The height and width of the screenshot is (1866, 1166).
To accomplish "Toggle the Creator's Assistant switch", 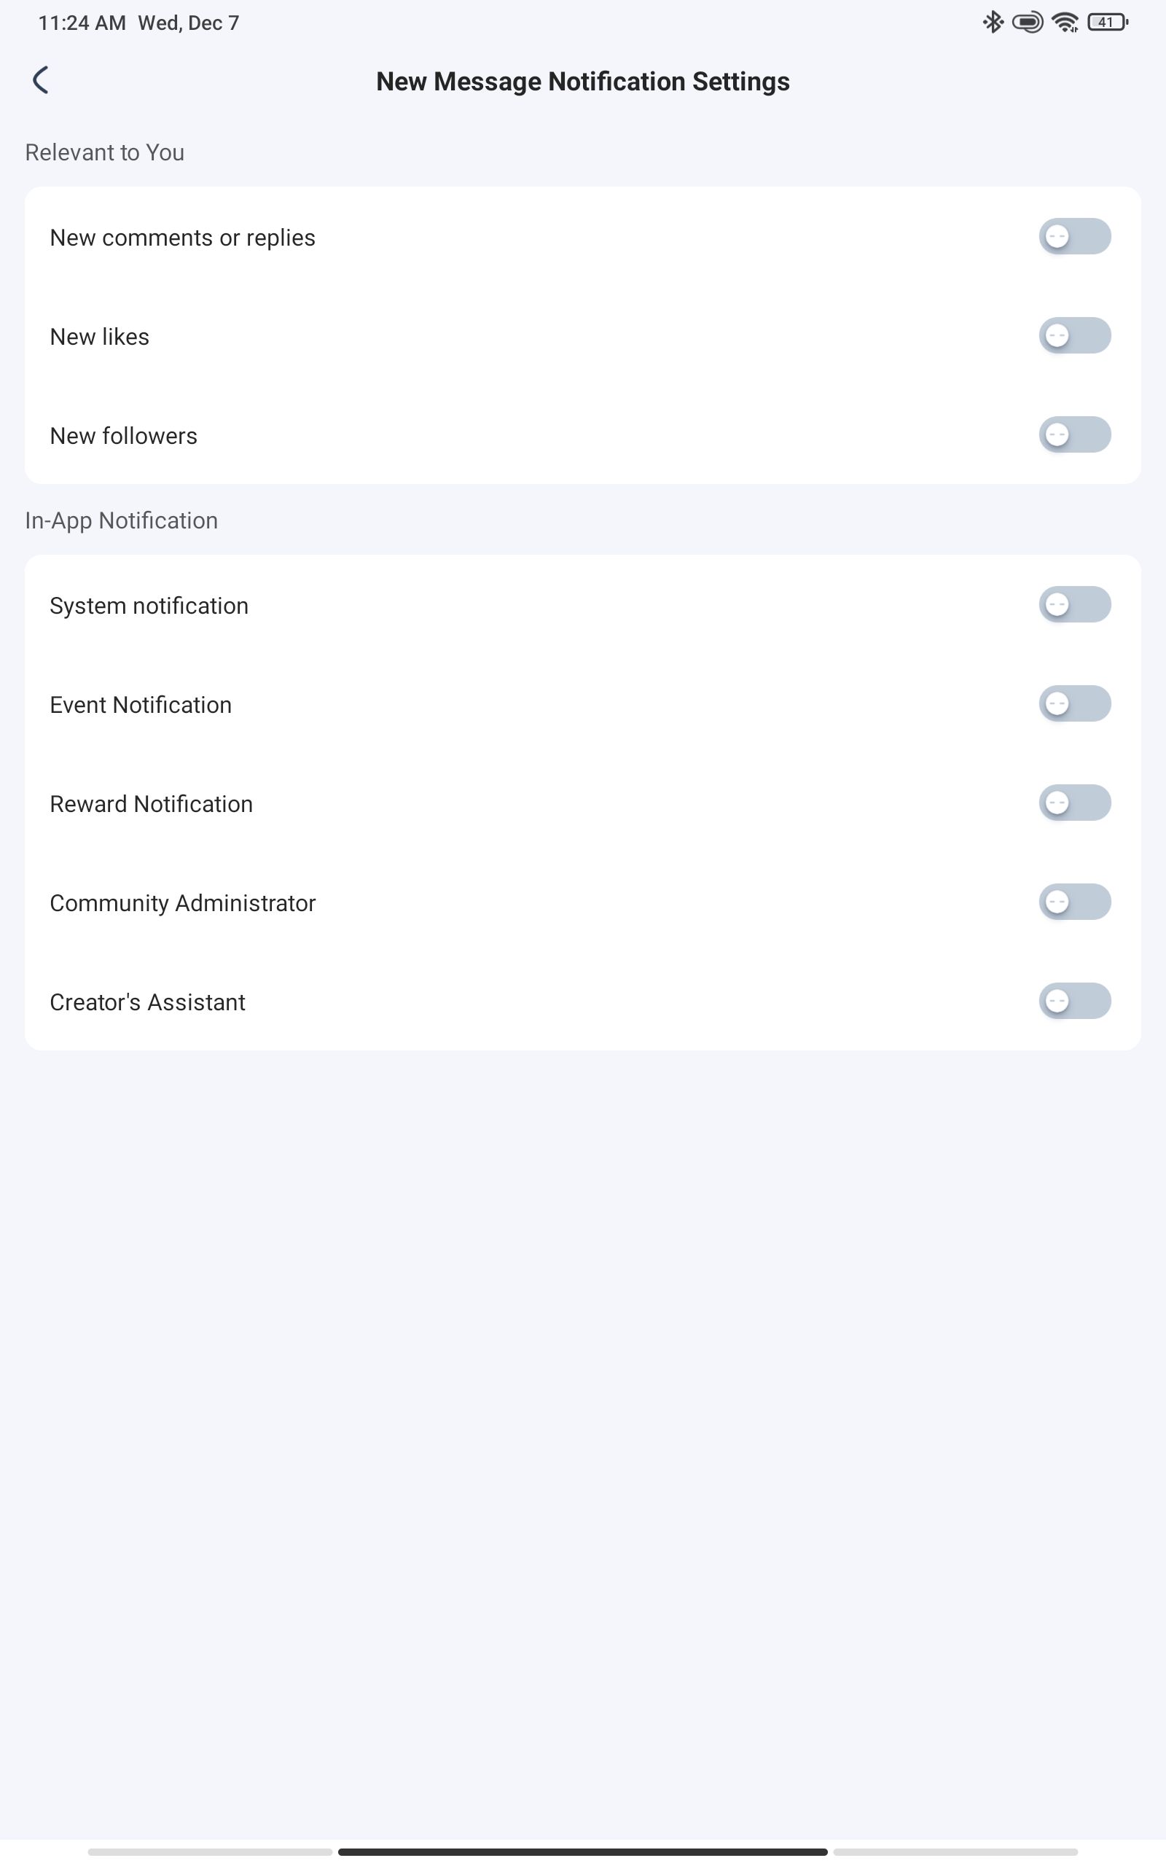I will click(1074, 1001).
